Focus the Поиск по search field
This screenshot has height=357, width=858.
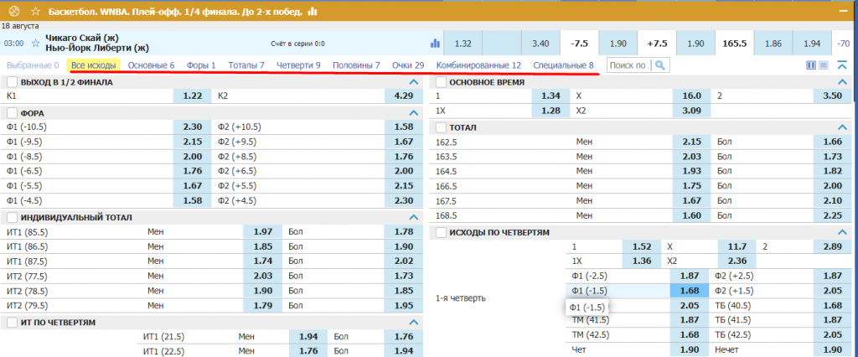click(x=628, y=65)
